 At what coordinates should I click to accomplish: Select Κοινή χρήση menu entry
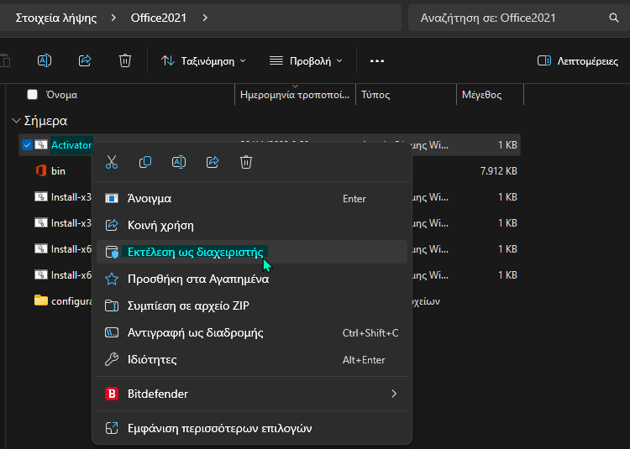[x=252, y=225]
